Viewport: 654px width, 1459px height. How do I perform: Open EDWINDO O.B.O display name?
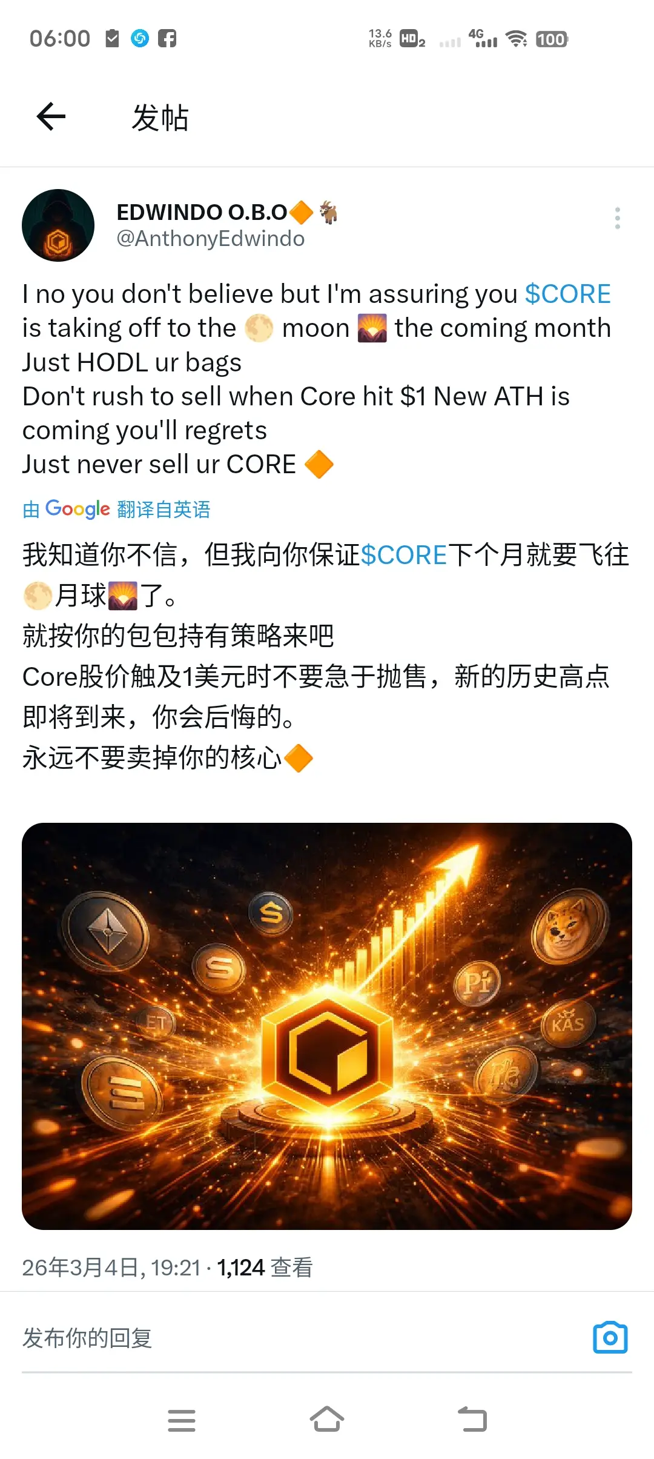click(x=202, y=212)
